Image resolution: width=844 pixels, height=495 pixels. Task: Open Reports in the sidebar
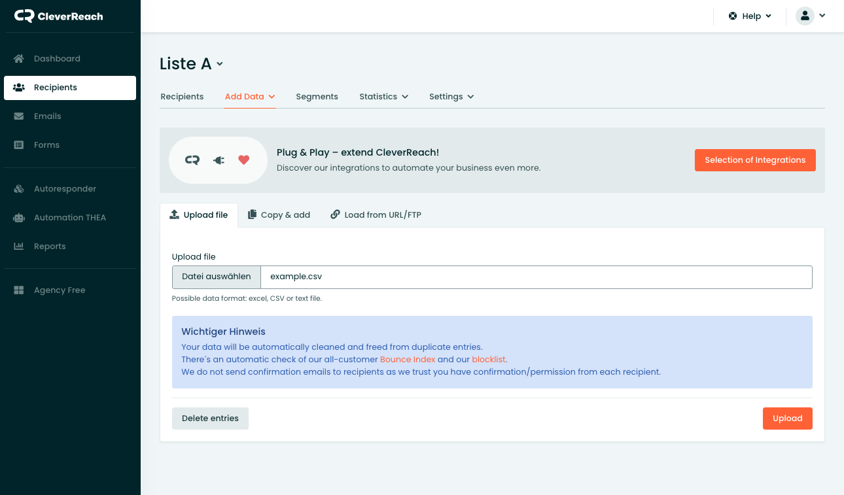click(70, 246)
